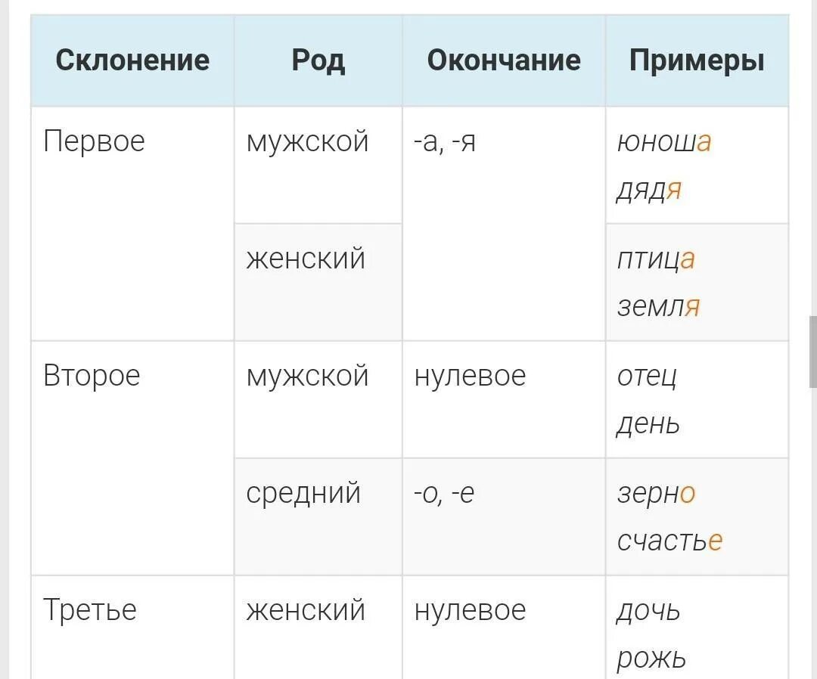This screenshot has height=679, width=817.
Task: Click the example word дядя
Action: [x=649, y=190]
